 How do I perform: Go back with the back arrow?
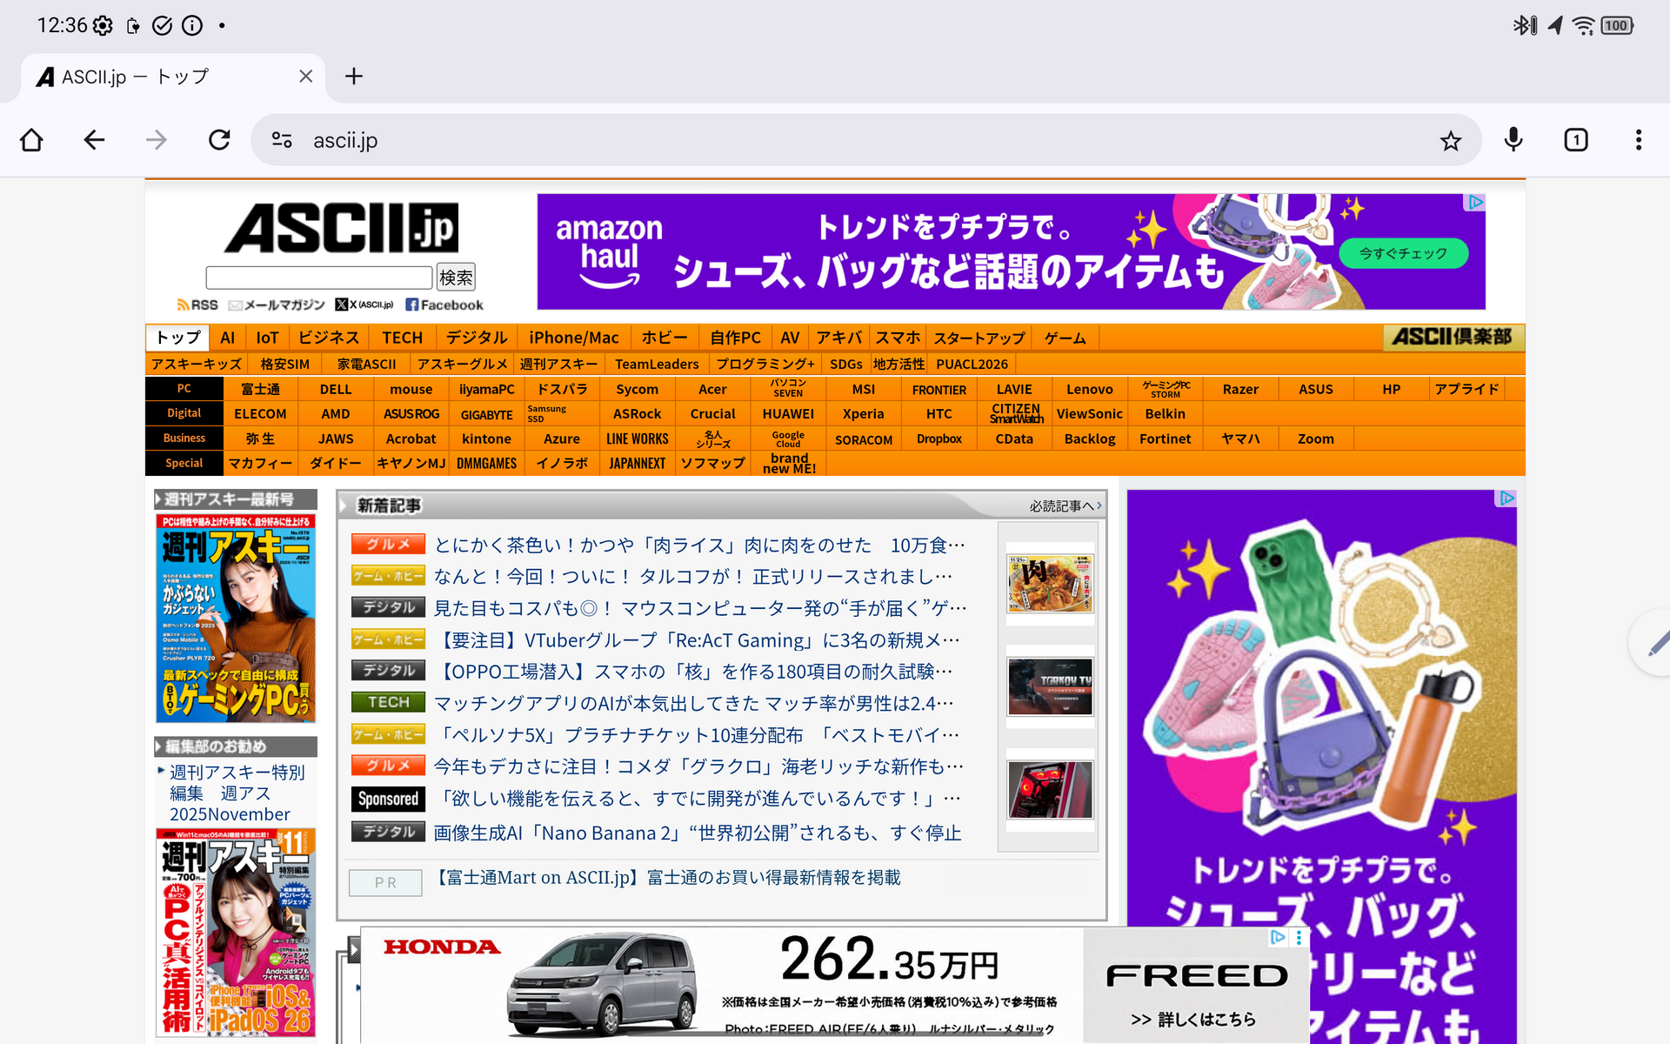click(x=94, y=140)
